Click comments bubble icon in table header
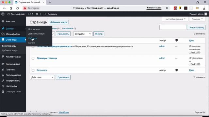Viewport: 209px width, 117px height. point(176,40)
